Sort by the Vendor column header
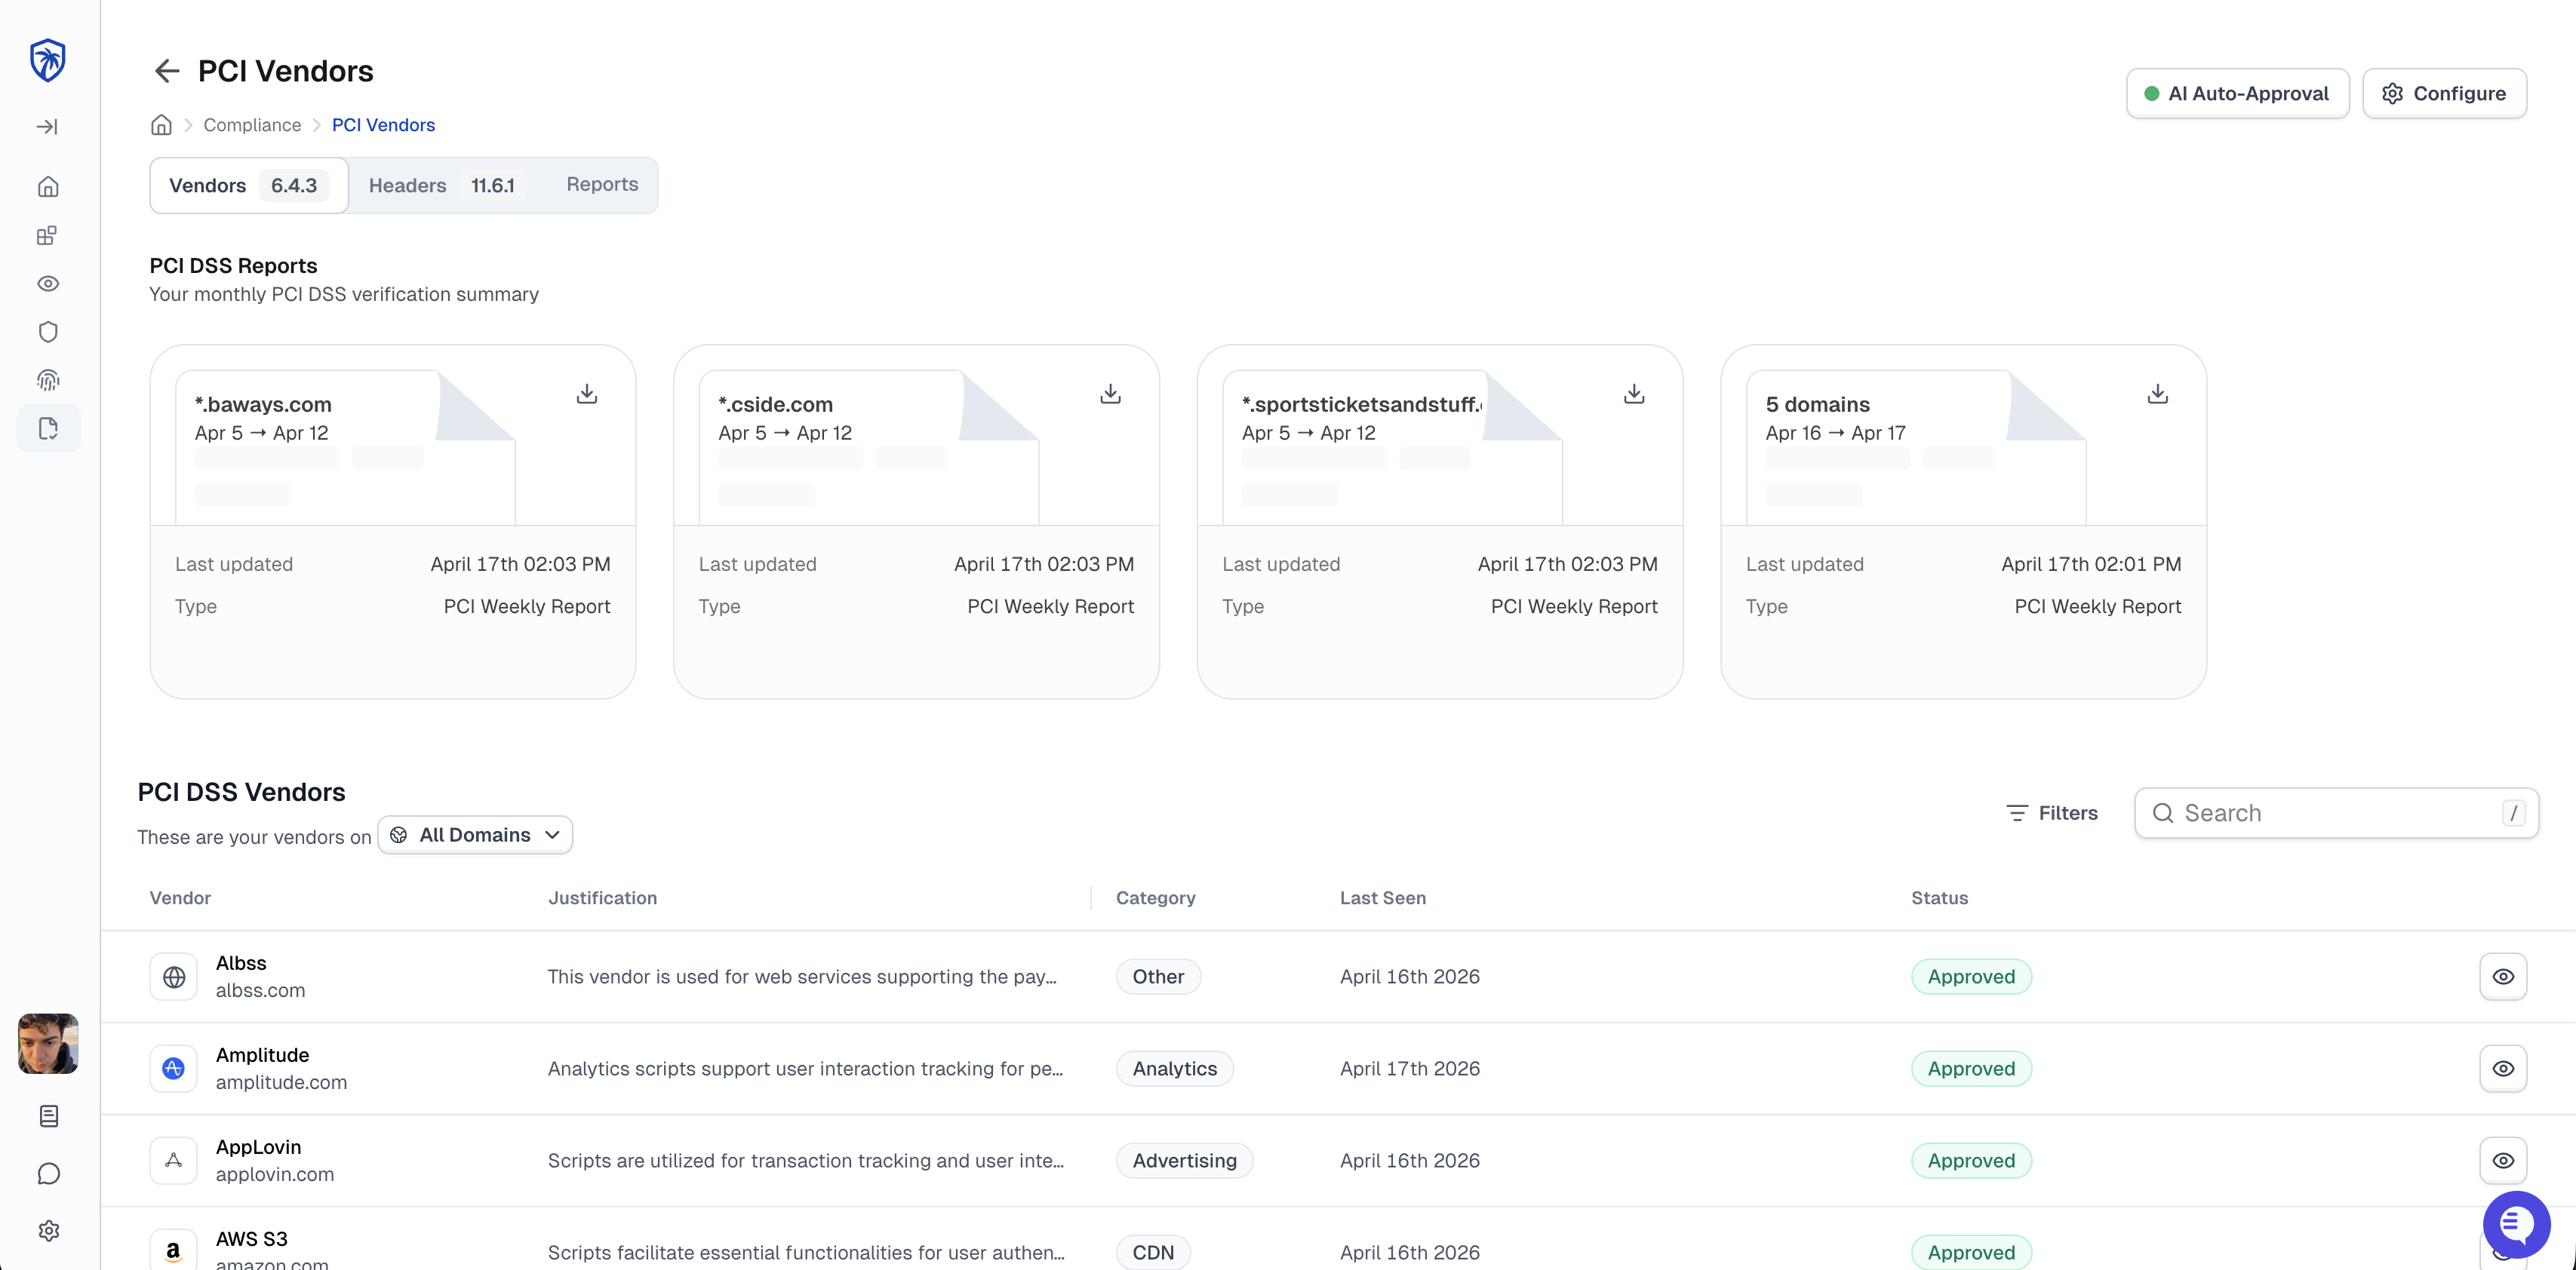Screen dimensions: 2576x1270 pos(180,898)
